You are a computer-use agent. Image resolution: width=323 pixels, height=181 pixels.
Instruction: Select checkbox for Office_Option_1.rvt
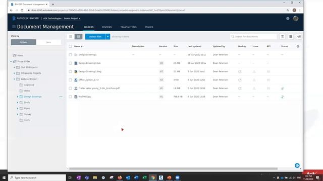pyautogui.click(x=70, y=80)
